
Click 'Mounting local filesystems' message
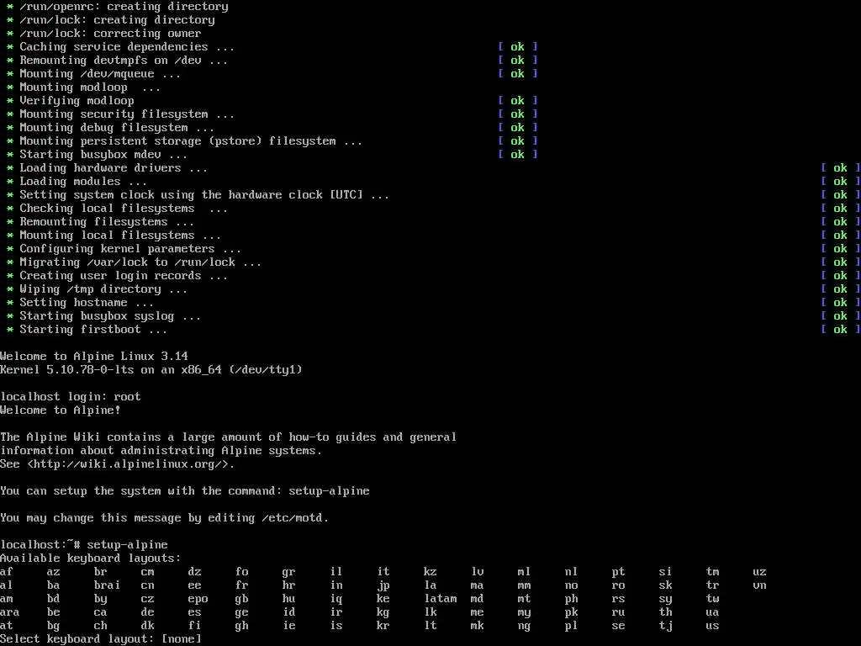coord(120,236)
